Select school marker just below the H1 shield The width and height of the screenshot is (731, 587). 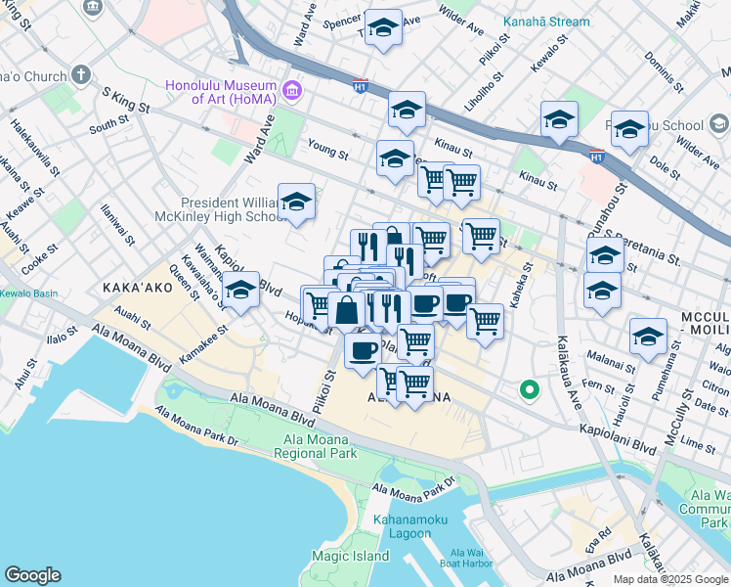(407, 112)
